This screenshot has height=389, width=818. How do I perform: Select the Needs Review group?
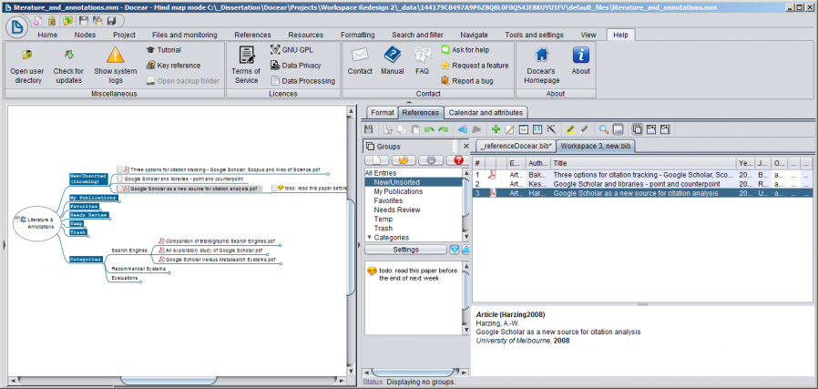[397, 210]
